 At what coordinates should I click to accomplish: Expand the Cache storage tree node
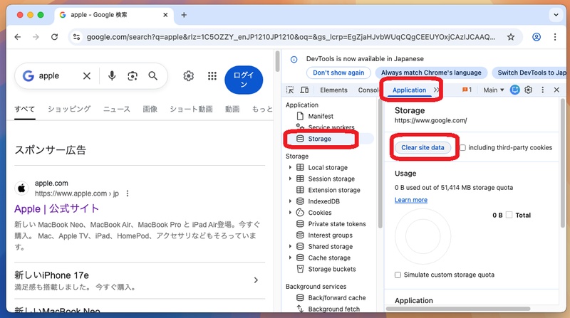click(290, 258)
